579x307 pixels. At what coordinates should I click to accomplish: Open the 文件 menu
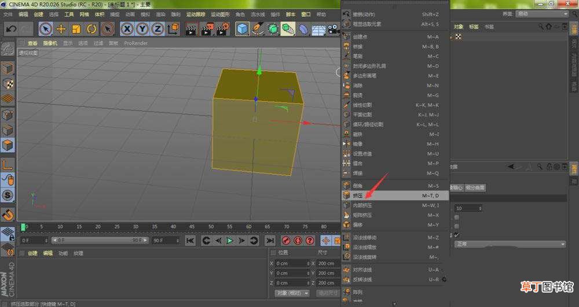point(8,14)
